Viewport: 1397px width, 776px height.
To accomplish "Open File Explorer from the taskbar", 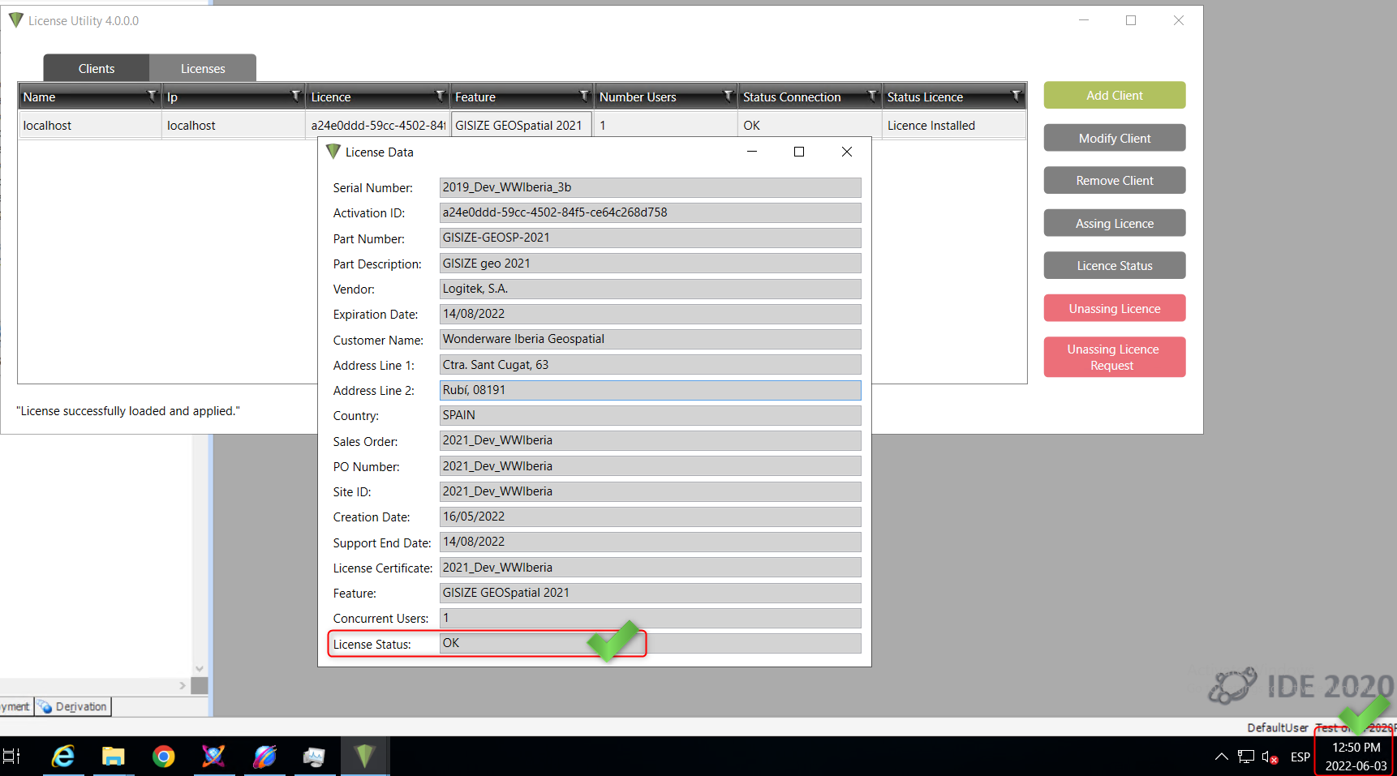I will (113, 757).
